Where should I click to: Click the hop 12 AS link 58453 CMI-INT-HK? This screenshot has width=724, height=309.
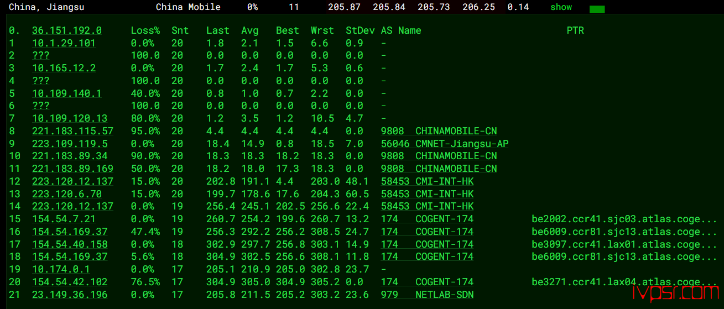[x=427, y=181]
